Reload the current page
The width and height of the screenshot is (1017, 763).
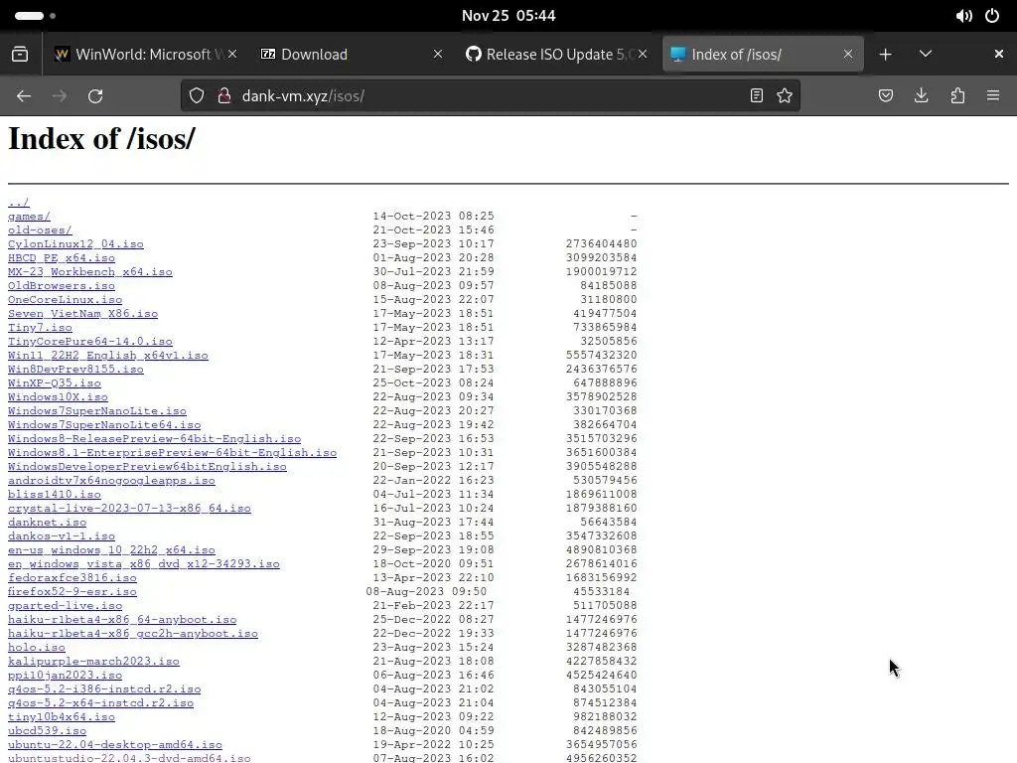[95, 96]
